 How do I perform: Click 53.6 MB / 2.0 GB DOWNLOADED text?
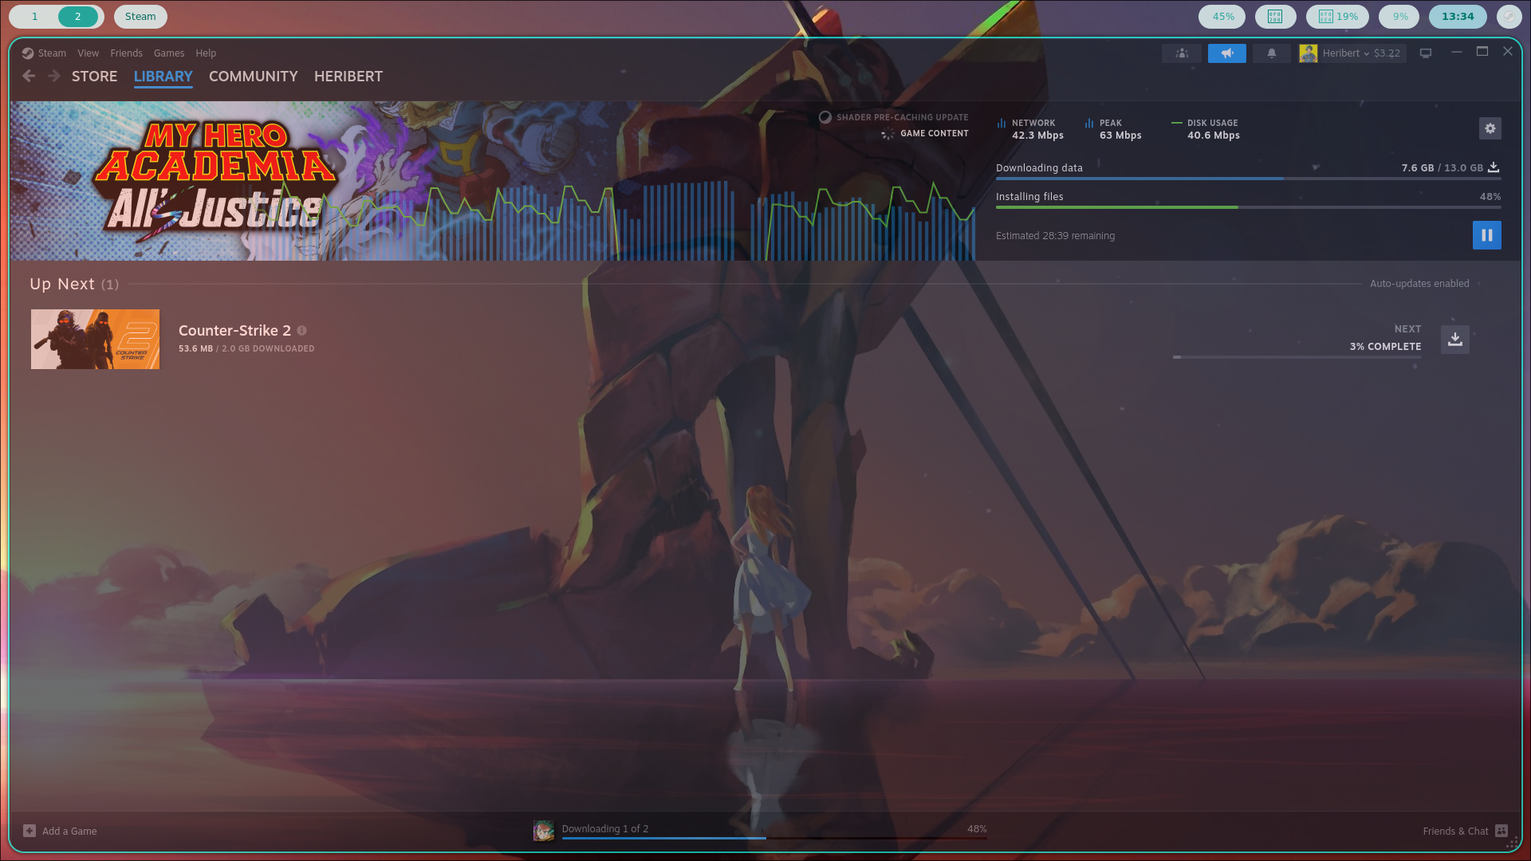[246, 348]
